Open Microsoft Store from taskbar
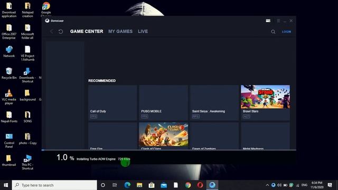Image resolution: width=338 pixels, height=190 pixels. [152, 185]
